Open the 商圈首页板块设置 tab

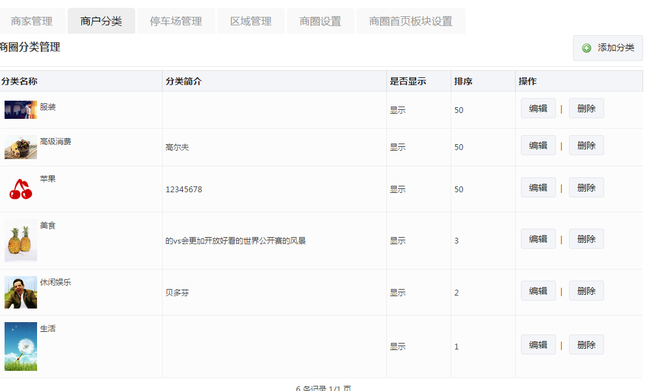point(410,21)
